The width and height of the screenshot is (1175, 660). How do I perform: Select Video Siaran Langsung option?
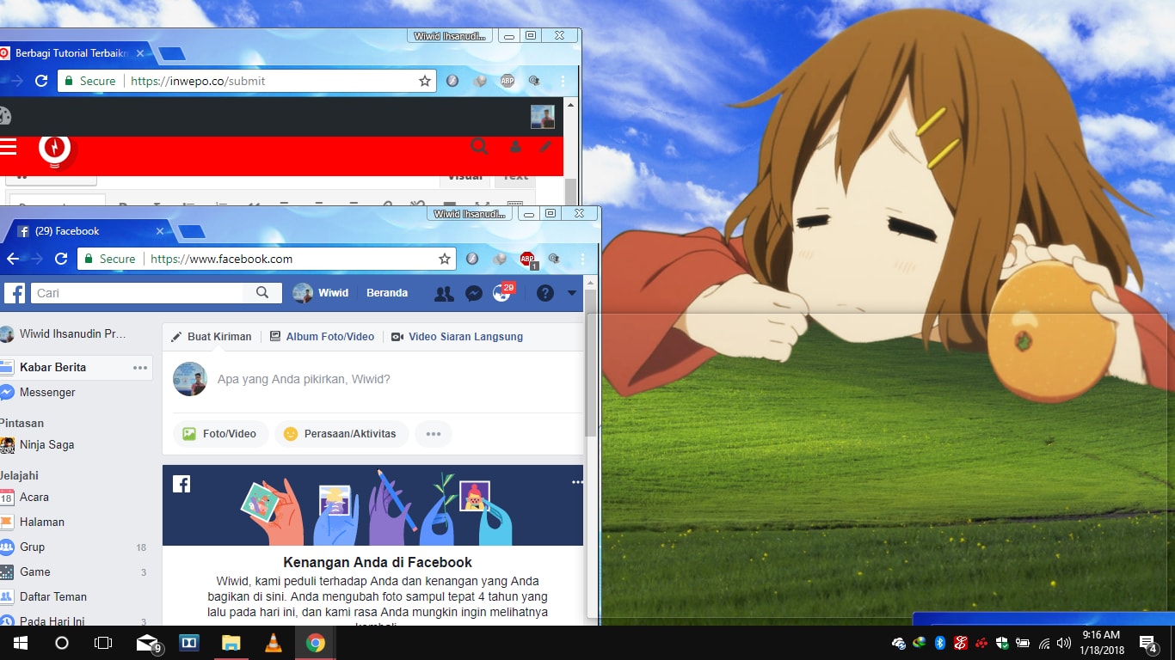(458, 337)
